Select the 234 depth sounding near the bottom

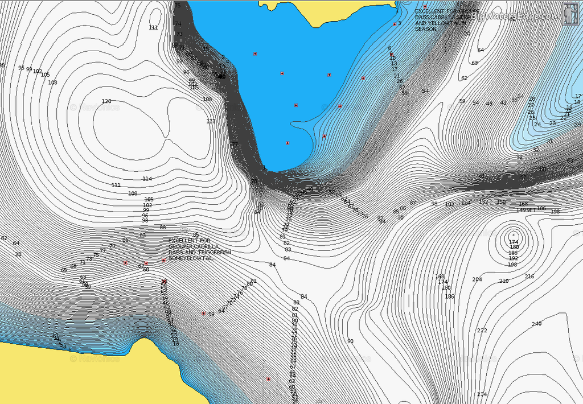point(482,394)
